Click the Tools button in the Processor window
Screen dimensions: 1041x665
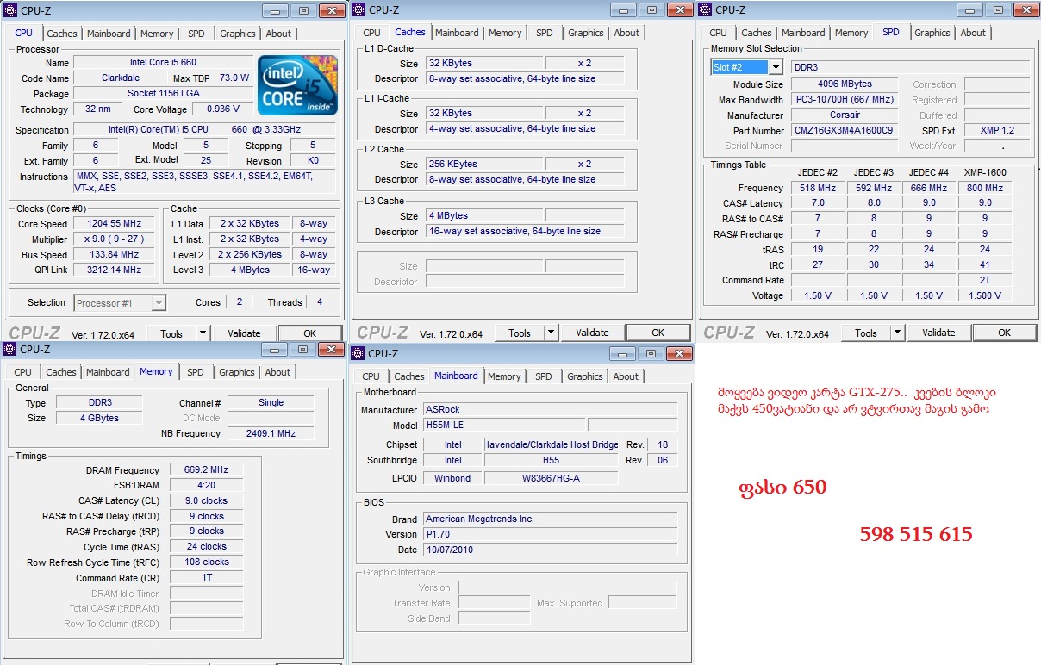tap(171, 333)
